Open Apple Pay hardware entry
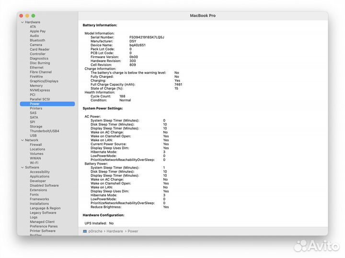Image resolution: width=345 pixels, height=258 pixels. 38,31
